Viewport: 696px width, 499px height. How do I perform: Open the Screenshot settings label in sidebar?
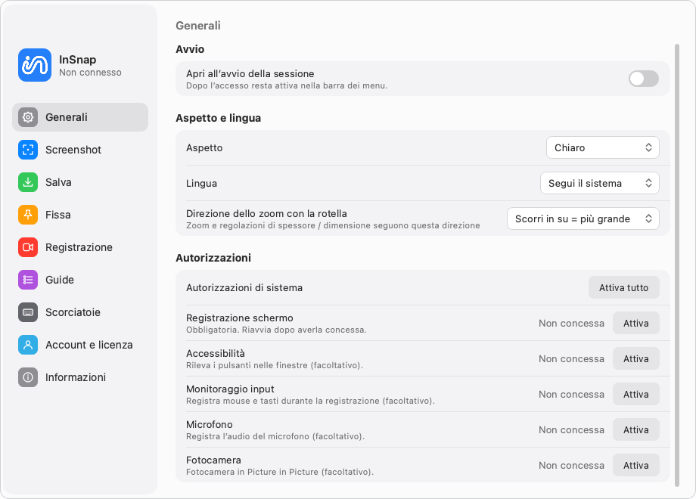tap(73, 150)
